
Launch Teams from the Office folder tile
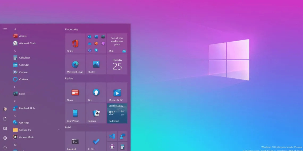[90, 50]
